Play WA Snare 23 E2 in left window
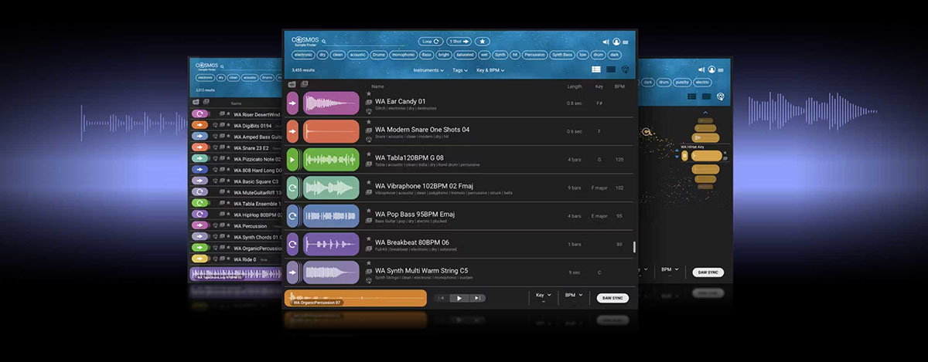Viewport: 928px width, 362px height. pos(200,147)
